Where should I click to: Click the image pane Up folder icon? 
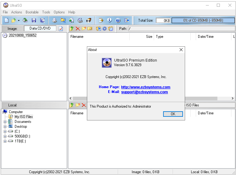71,29
